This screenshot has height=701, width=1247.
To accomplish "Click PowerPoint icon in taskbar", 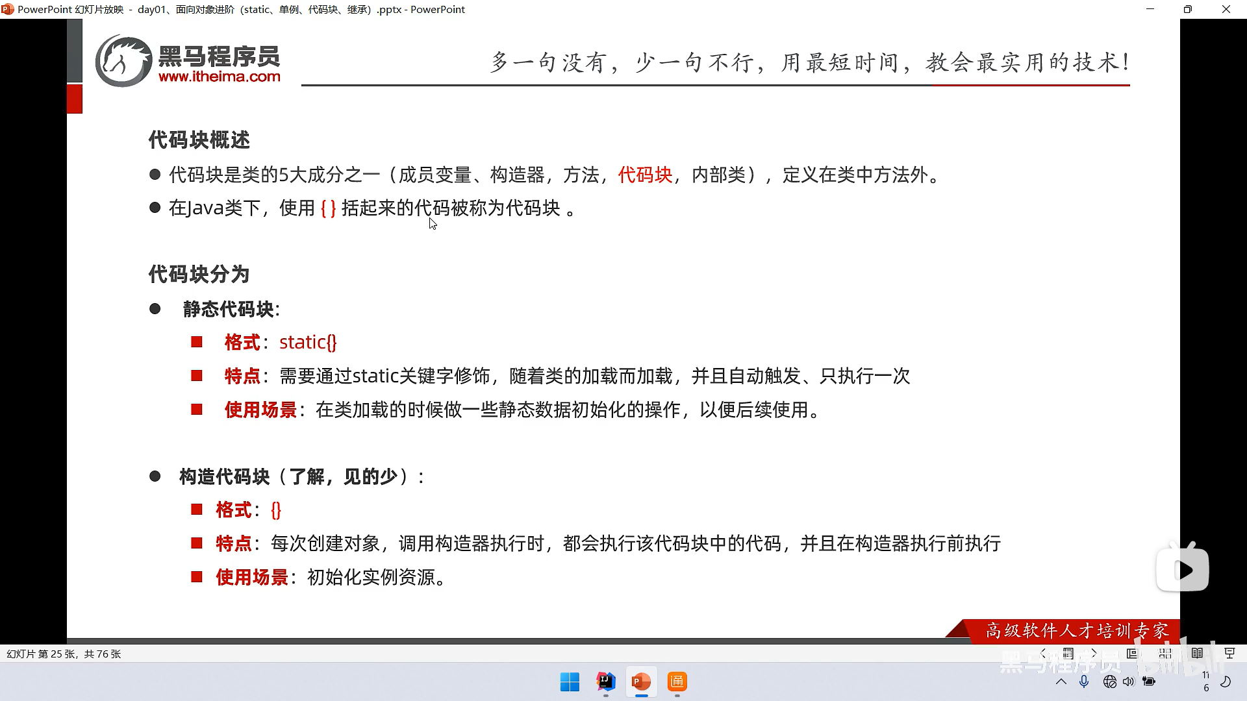I will pos(641,682).
